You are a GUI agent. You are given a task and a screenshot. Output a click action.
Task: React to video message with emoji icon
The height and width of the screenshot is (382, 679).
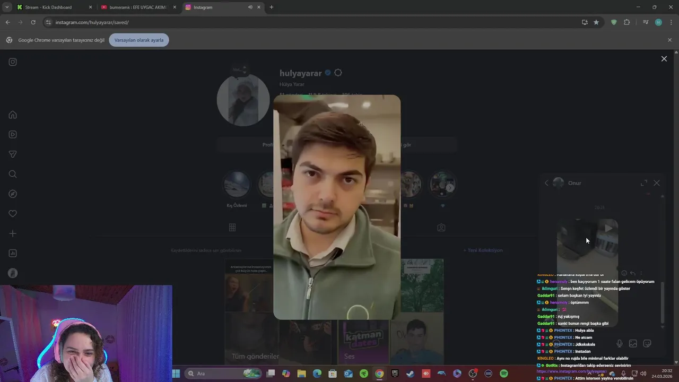tap(624, 273)
